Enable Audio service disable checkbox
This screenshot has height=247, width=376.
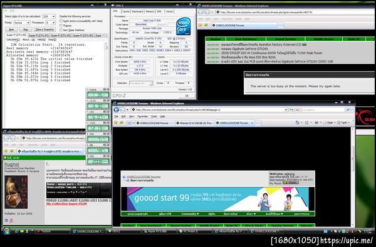(x=61, y=21)
